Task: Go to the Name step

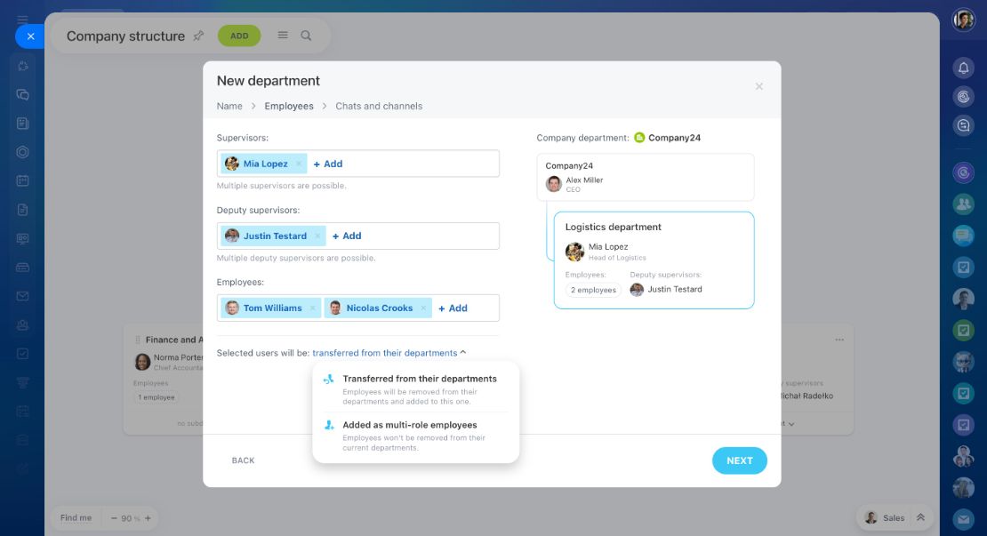Action: click(x=229, y=107)
